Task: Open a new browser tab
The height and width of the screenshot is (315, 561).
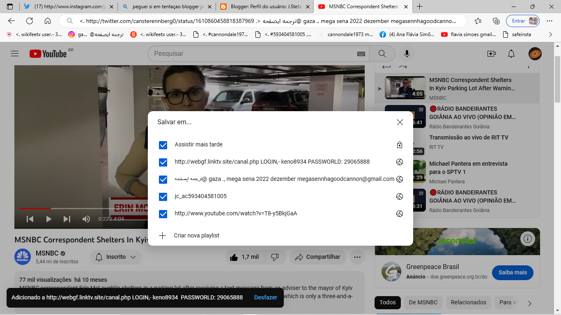Action: 419,7
